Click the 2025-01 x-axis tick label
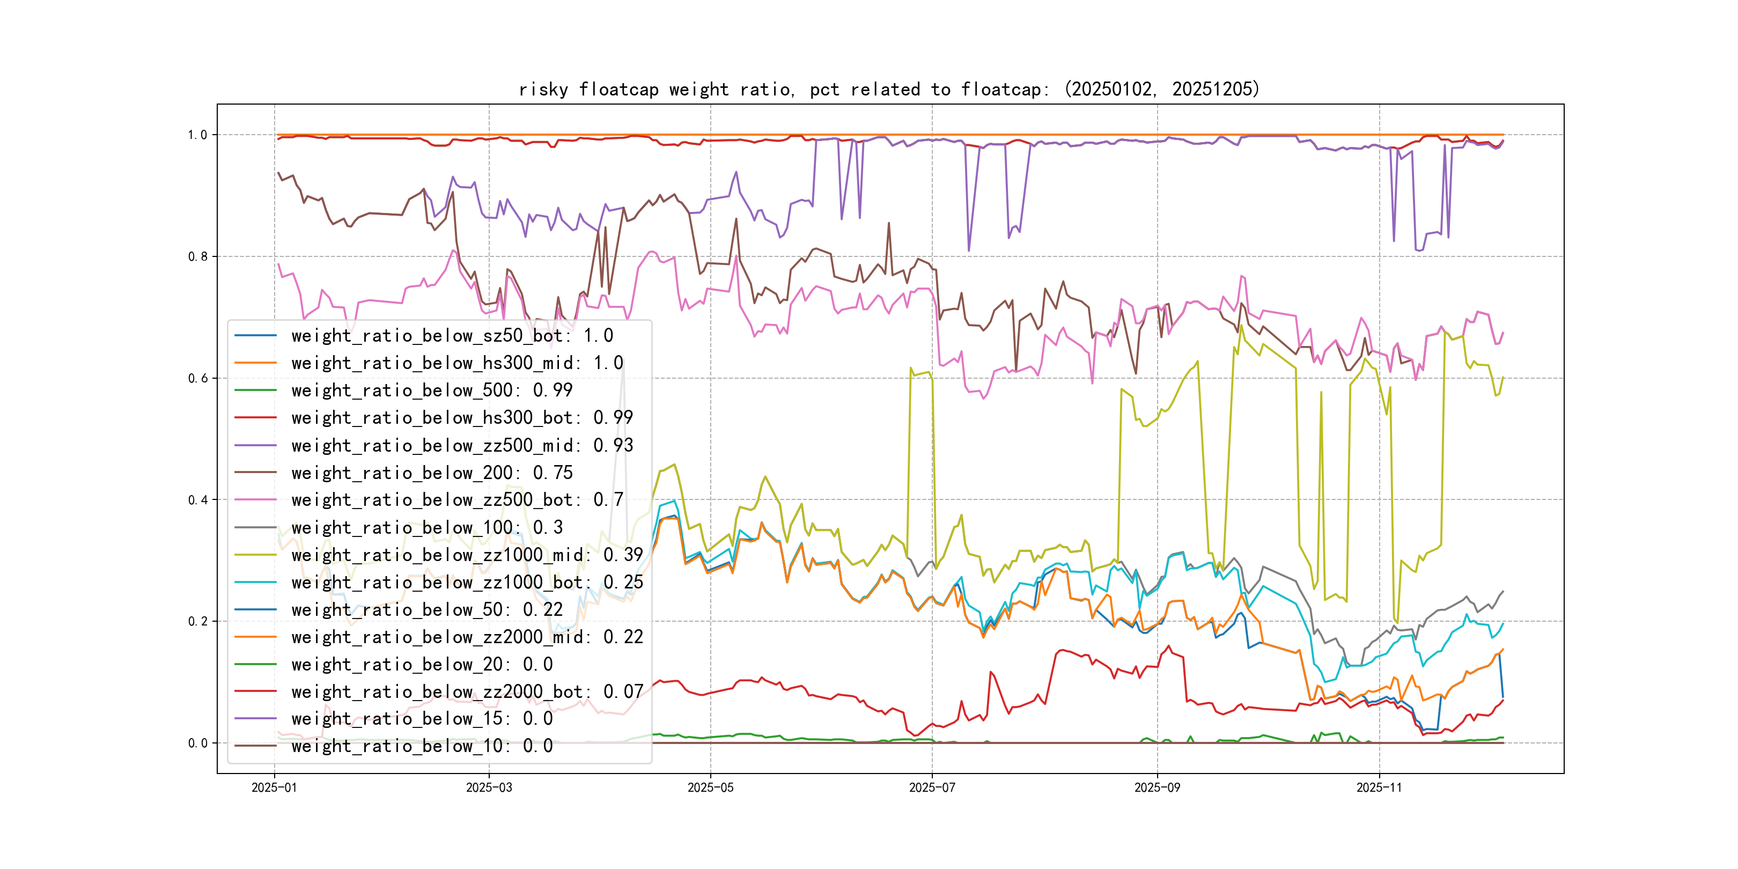The height and width of the screenshot is (869, 1738). (274, 787)
